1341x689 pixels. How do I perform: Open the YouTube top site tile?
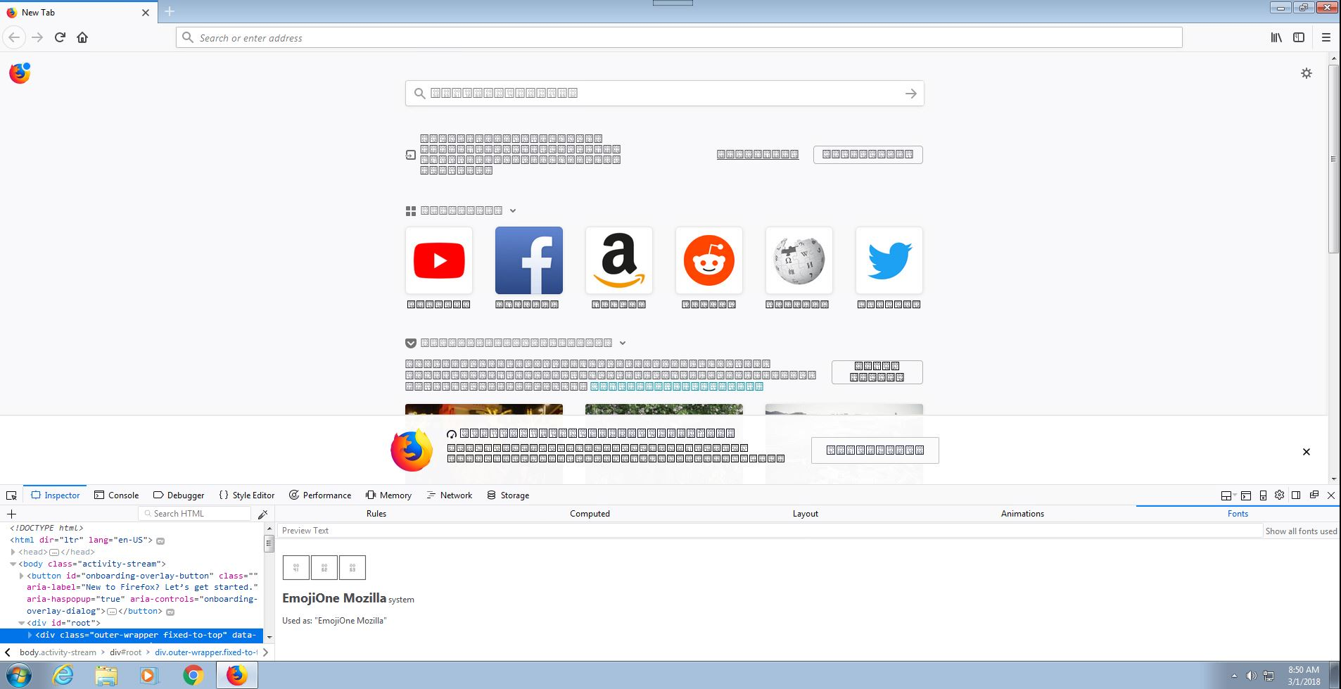[x=439, y=260]
